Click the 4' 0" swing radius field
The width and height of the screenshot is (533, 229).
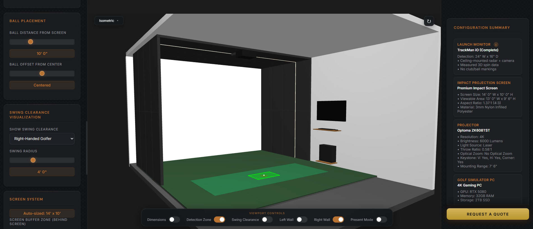pyautogui.click(x=42, y=172)
